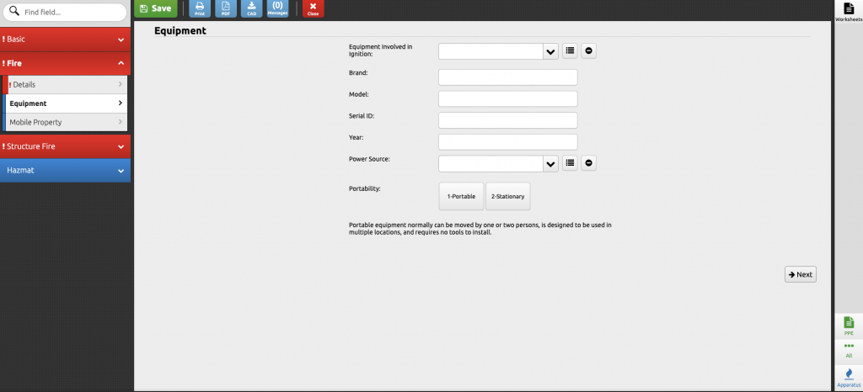Select the 2-Stationary option
Image resolution: width=863 pixels, height=392 pixels.
tap(507, 196)
